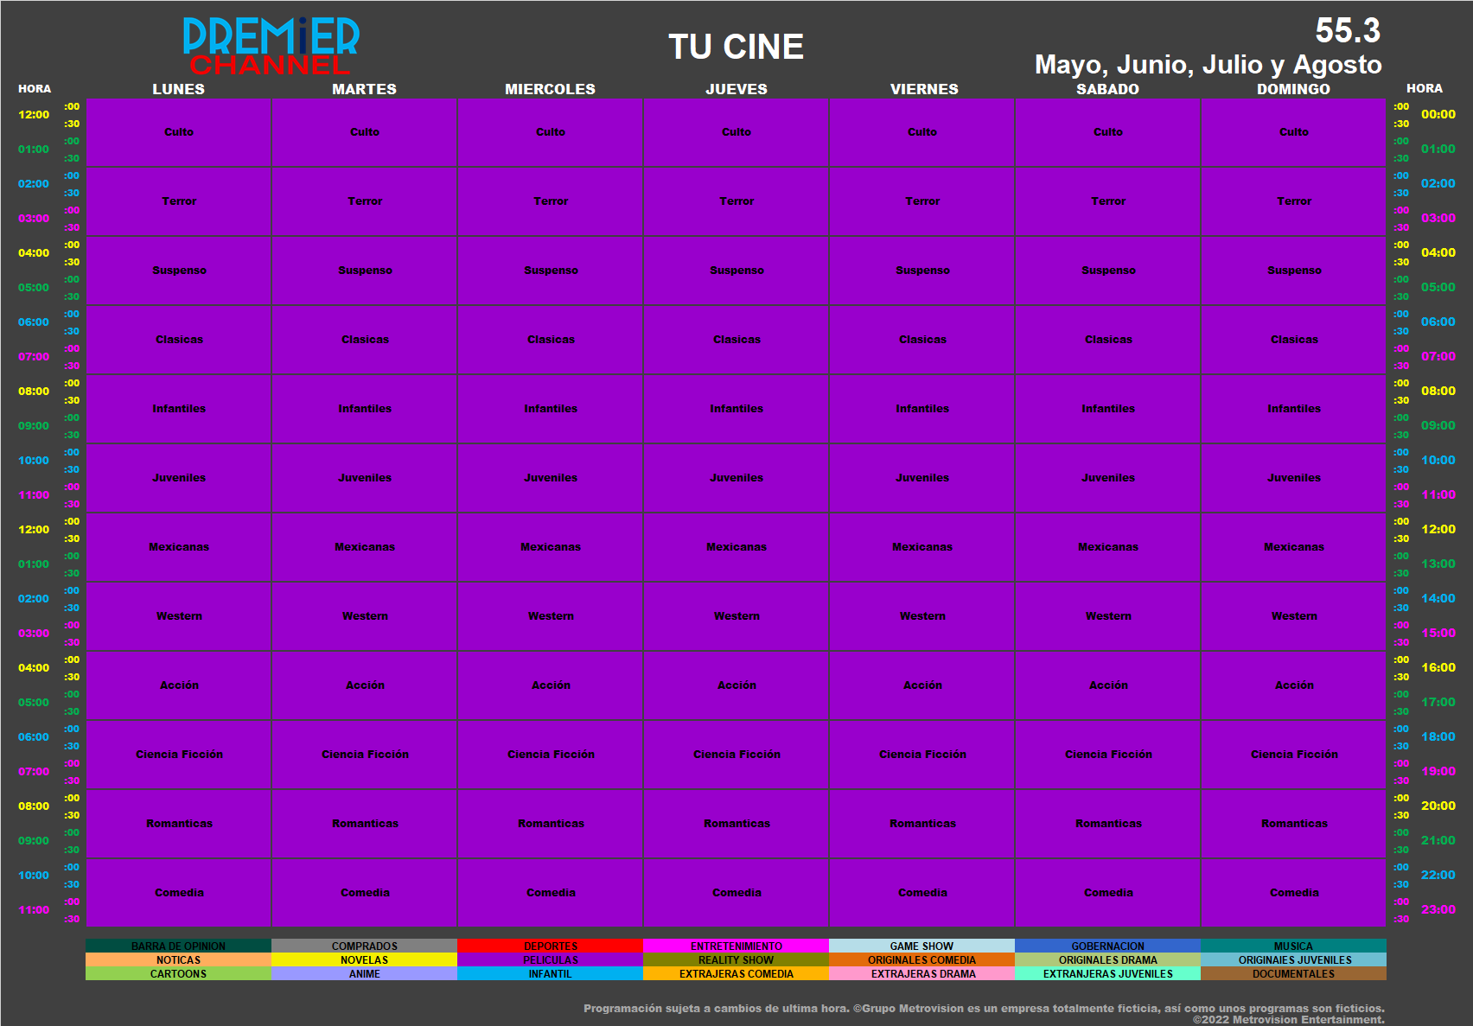Click the 23:00 time label
Viewport: 1473px width, 1026px height.
click(x=1438, y=909)
